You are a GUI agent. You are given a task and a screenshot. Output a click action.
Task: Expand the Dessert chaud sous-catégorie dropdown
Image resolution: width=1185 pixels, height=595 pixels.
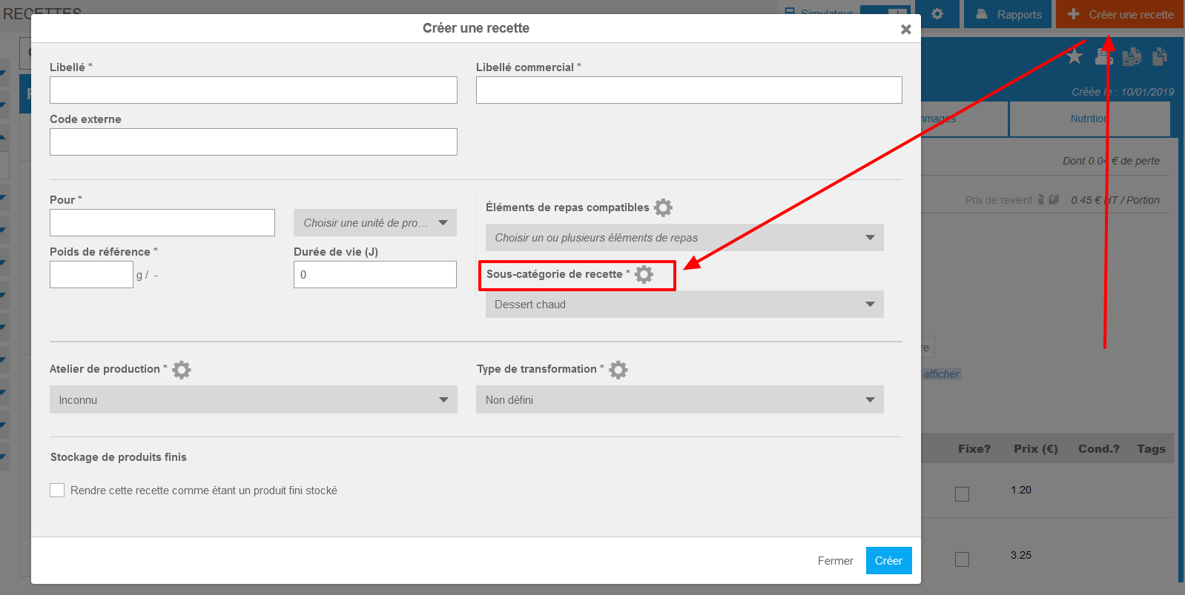coord(684,305)
